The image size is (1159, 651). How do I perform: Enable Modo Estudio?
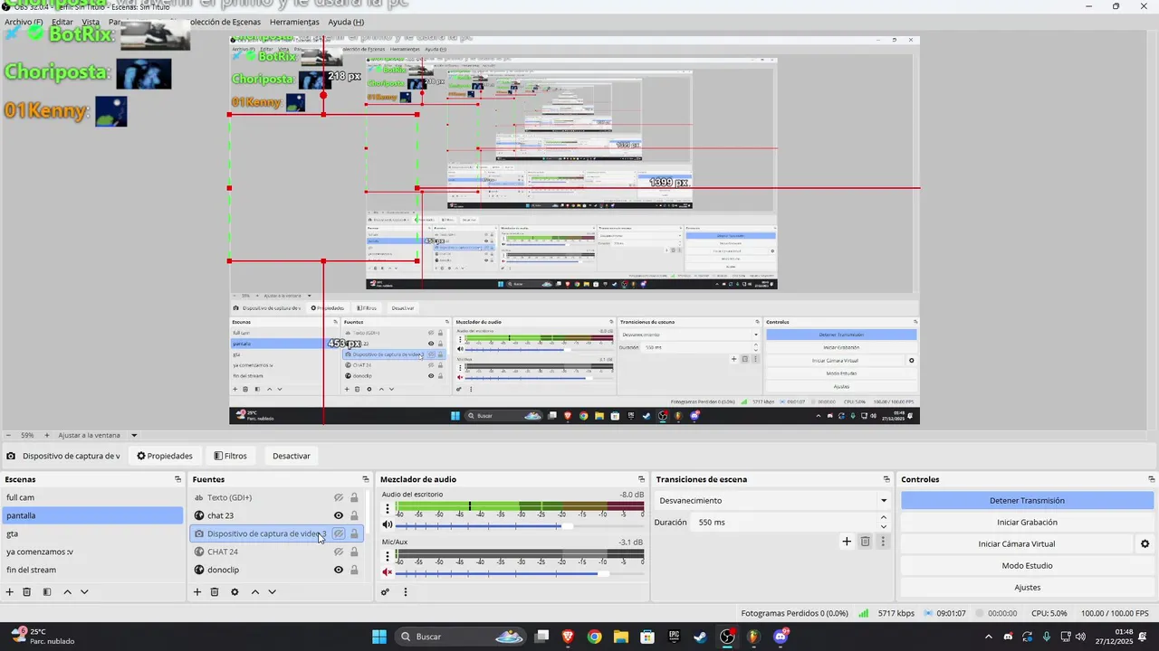click(x=1027, y=565)
